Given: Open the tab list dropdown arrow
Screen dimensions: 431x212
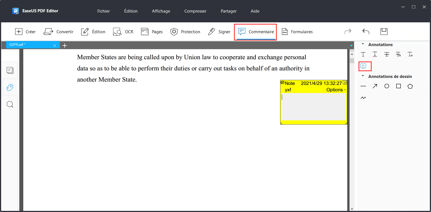Looking at the screenshot, I should pyautogui.click(x=352, y=46).
